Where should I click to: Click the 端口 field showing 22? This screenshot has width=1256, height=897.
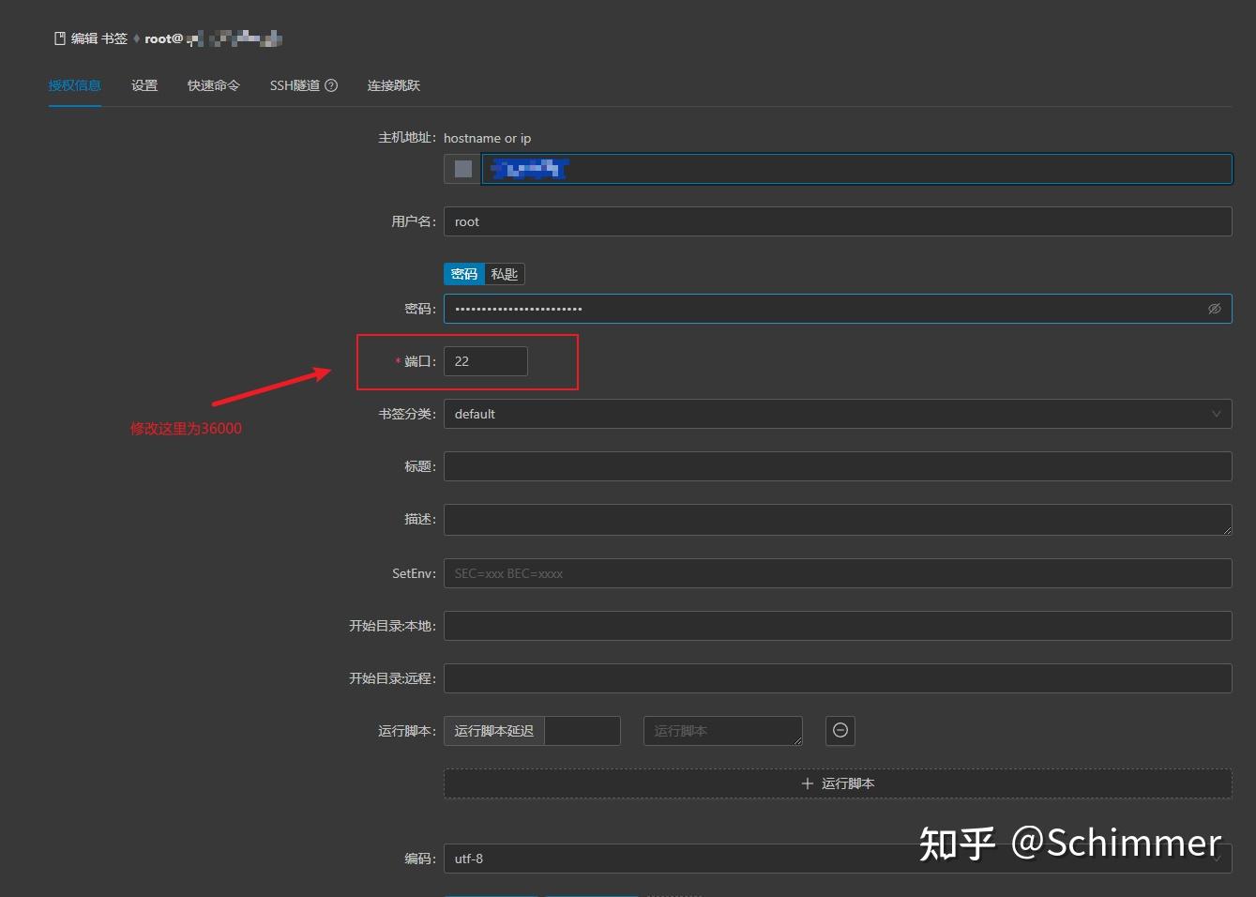pos(485,360)
